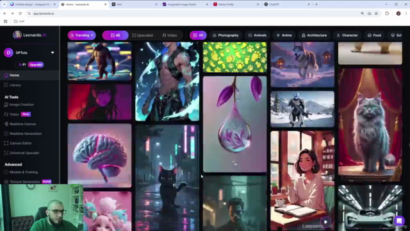Click the Upgrade button
The width and height of the screenshot is (410, 231).
pos(36,65)
